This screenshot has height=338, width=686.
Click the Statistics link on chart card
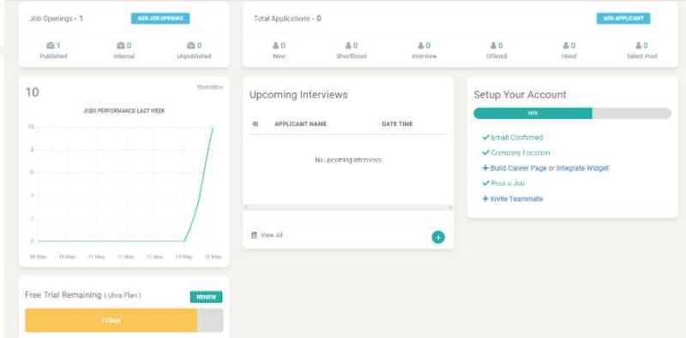click(210, 87)
